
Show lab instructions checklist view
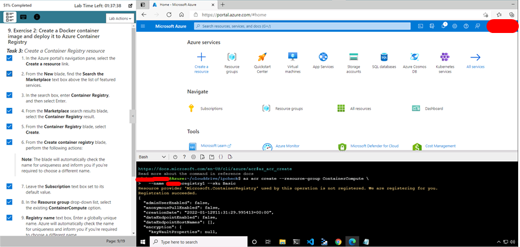click(x=10, y=17)
